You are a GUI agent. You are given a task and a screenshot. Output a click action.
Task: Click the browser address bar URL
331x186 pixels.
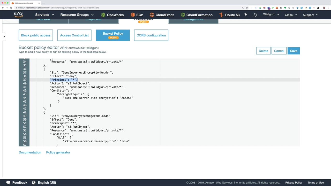59,8
